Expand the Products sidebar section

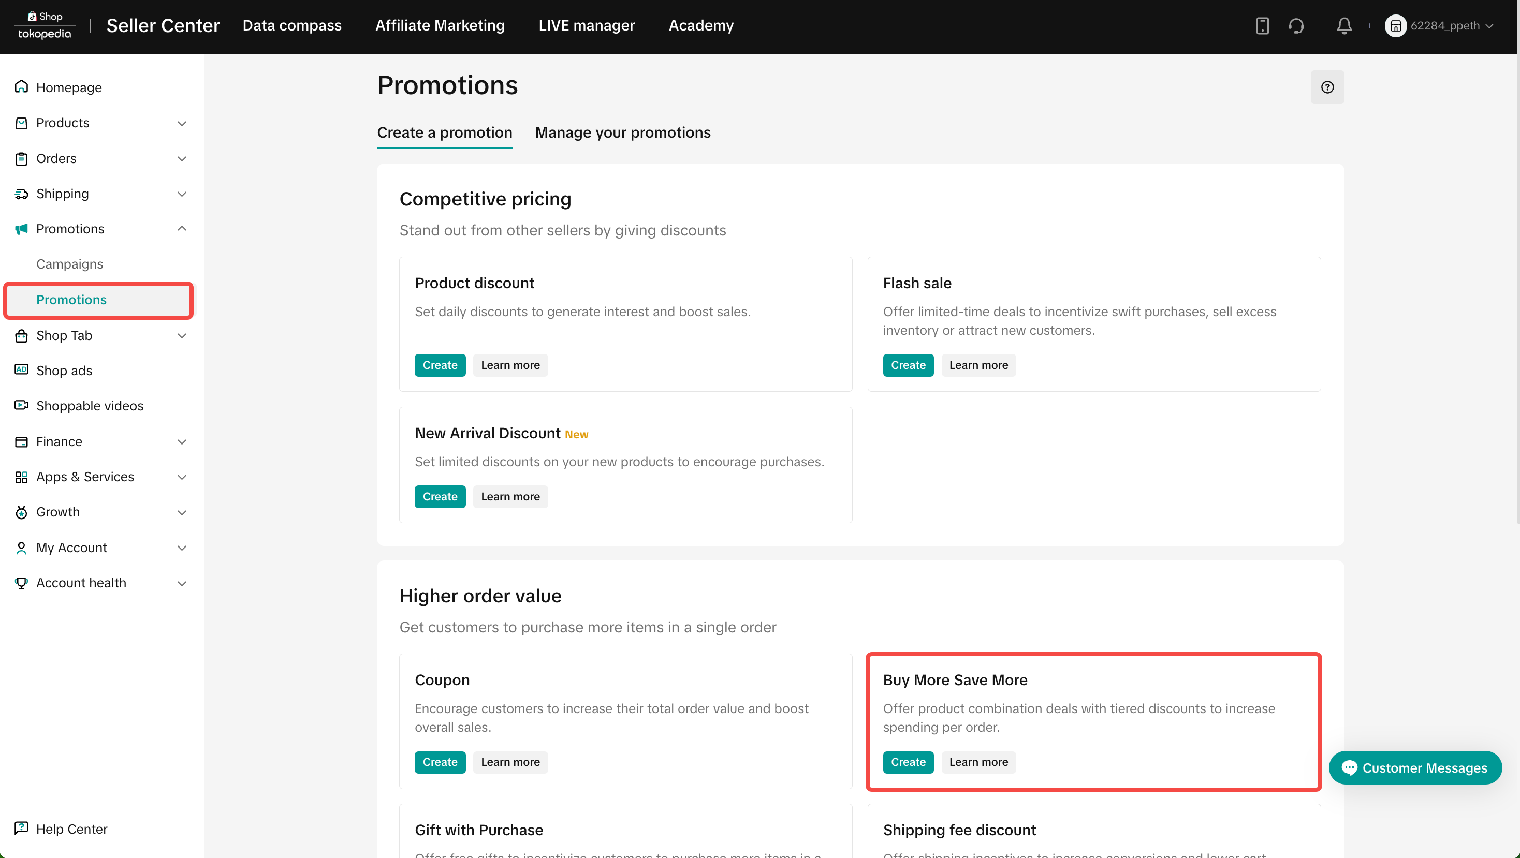pyautogui.click(x=100, y=123)
